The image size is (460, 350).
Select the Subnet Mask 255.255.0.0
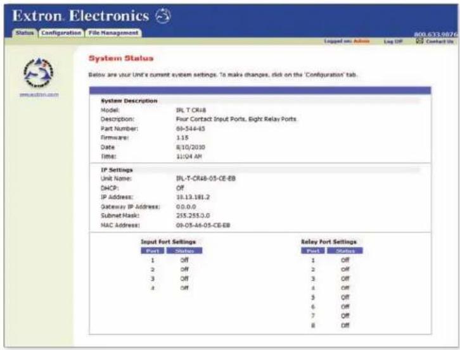pyautogui.click(x=193, y=216)
